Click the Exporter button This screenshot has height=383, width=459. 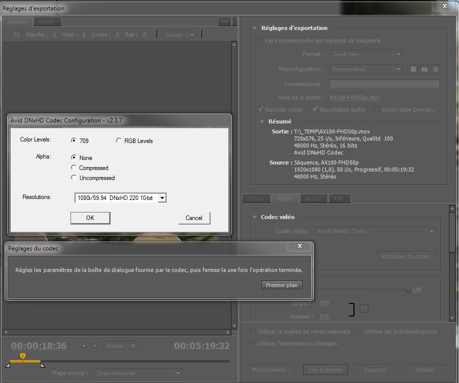[x=375, y=369]
